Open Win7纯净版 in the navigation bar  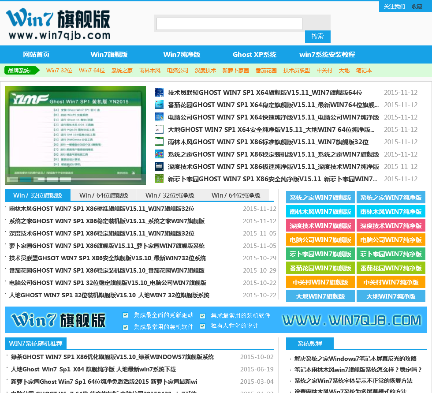tap(182, 55)
